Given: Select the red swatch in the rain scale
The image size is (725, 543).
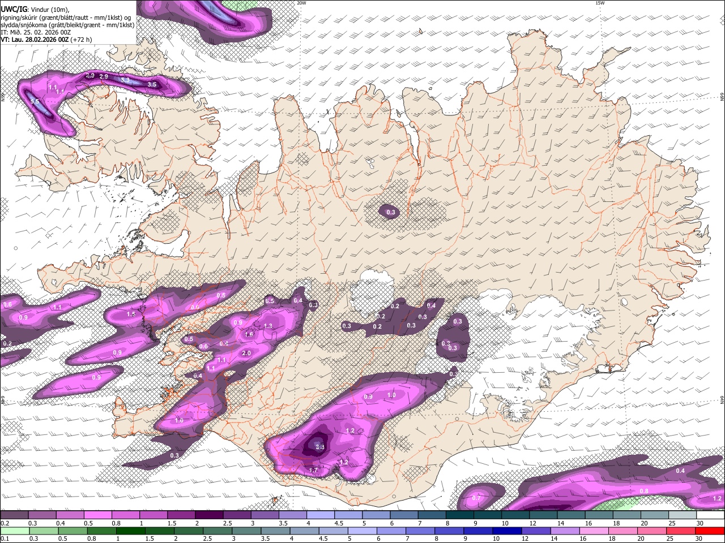Looking at the screenshot, I should coord(710,531).
